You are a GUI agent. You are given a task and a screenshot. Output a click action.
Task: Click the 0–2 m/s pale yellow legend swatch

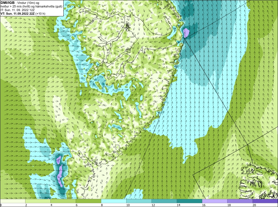13,201
